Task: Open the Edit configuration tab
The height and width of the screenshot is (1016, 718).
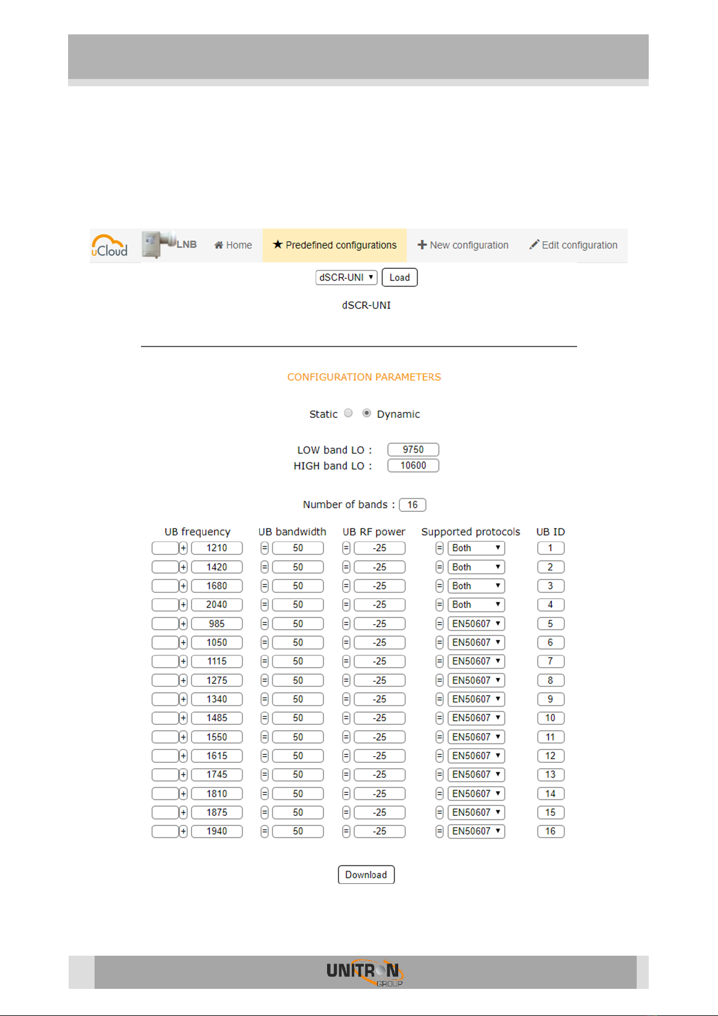Action: [x=573, y=245]
